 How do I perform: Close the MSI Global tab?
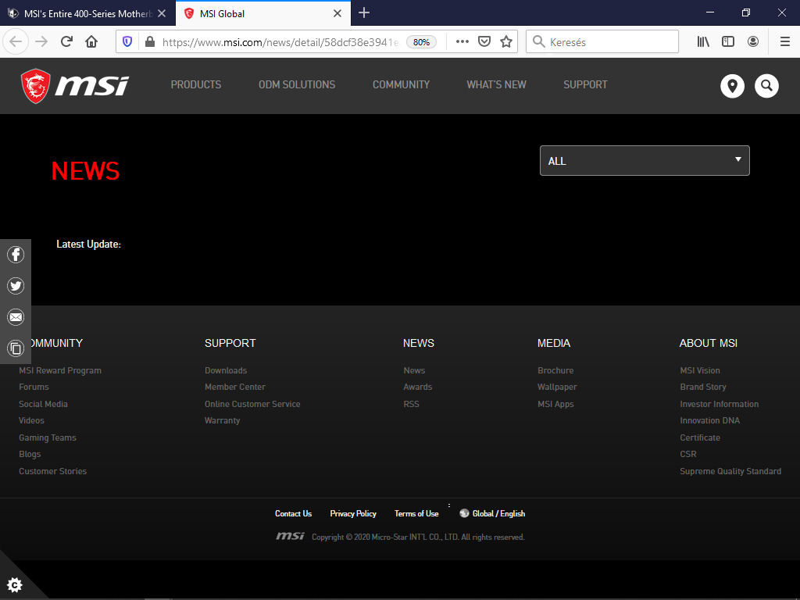[337, 13]
